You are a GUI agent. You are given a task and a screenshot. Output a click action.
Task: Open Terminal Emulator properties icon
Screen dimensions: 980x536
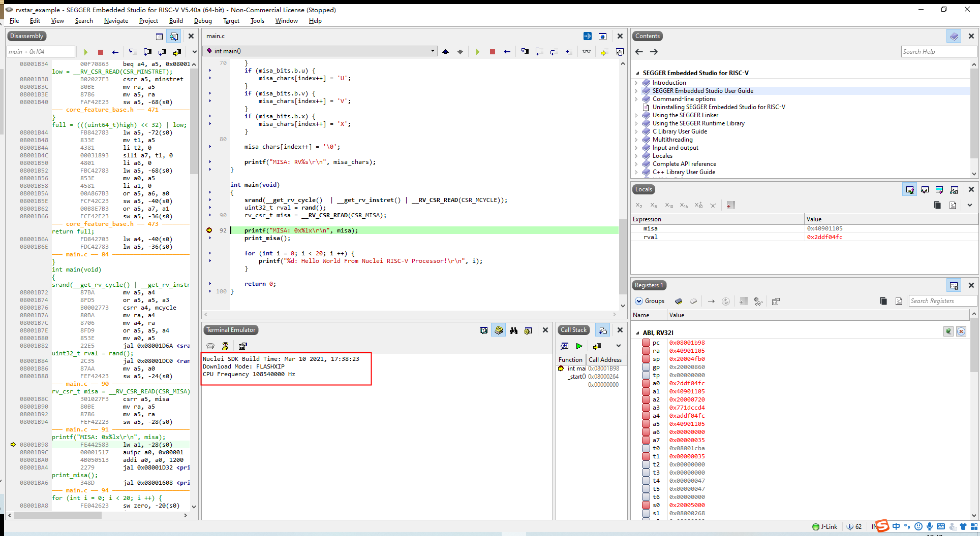pos(243,346)
